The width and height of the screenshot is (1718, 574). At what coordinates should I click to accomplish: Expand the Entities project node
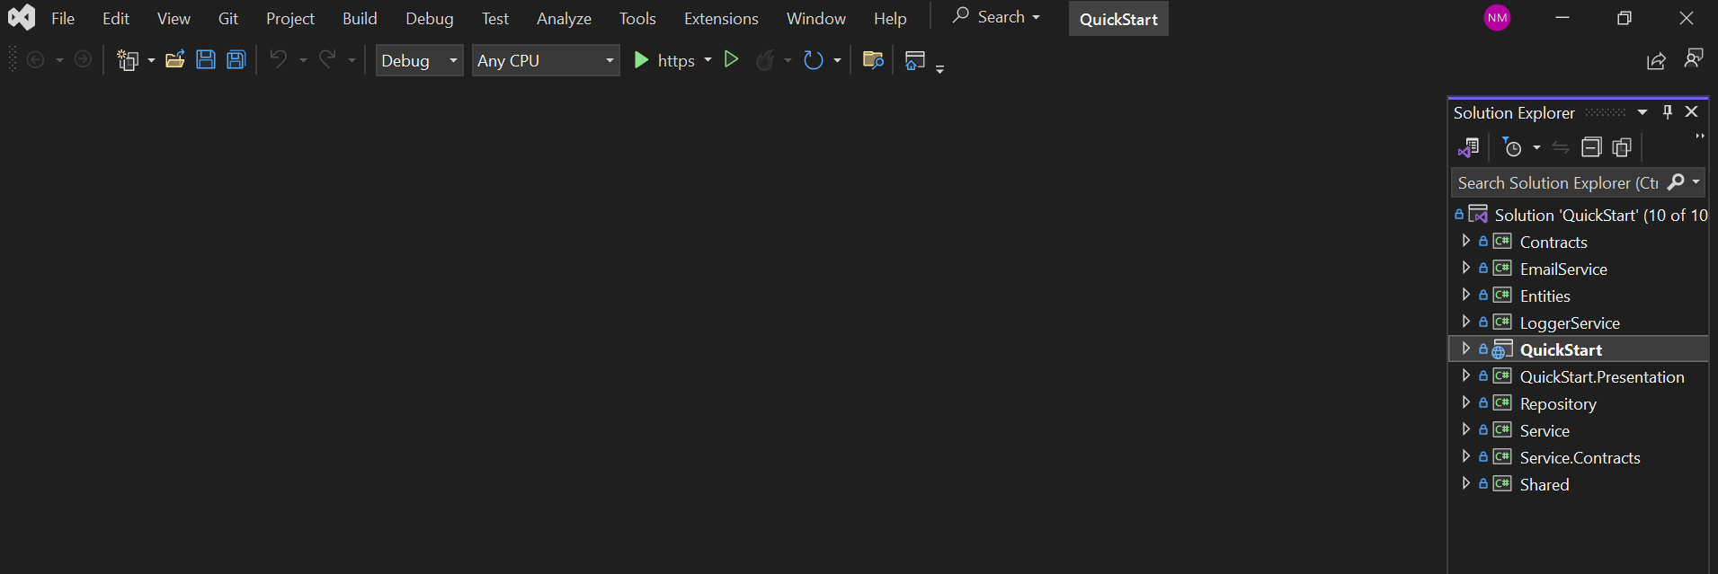[x=1465, y=295]
